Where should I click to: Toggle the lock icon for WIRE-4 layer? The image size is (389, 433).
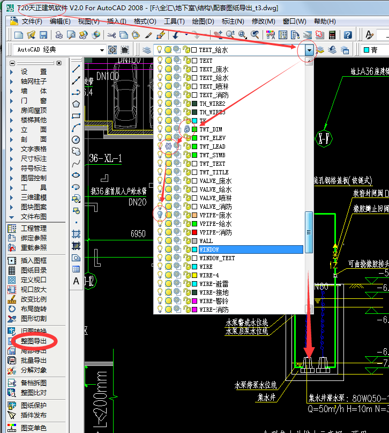[186, 275]
